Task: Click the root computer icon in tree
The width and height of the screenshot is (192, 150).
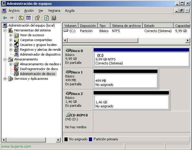Action: (5, 25)
